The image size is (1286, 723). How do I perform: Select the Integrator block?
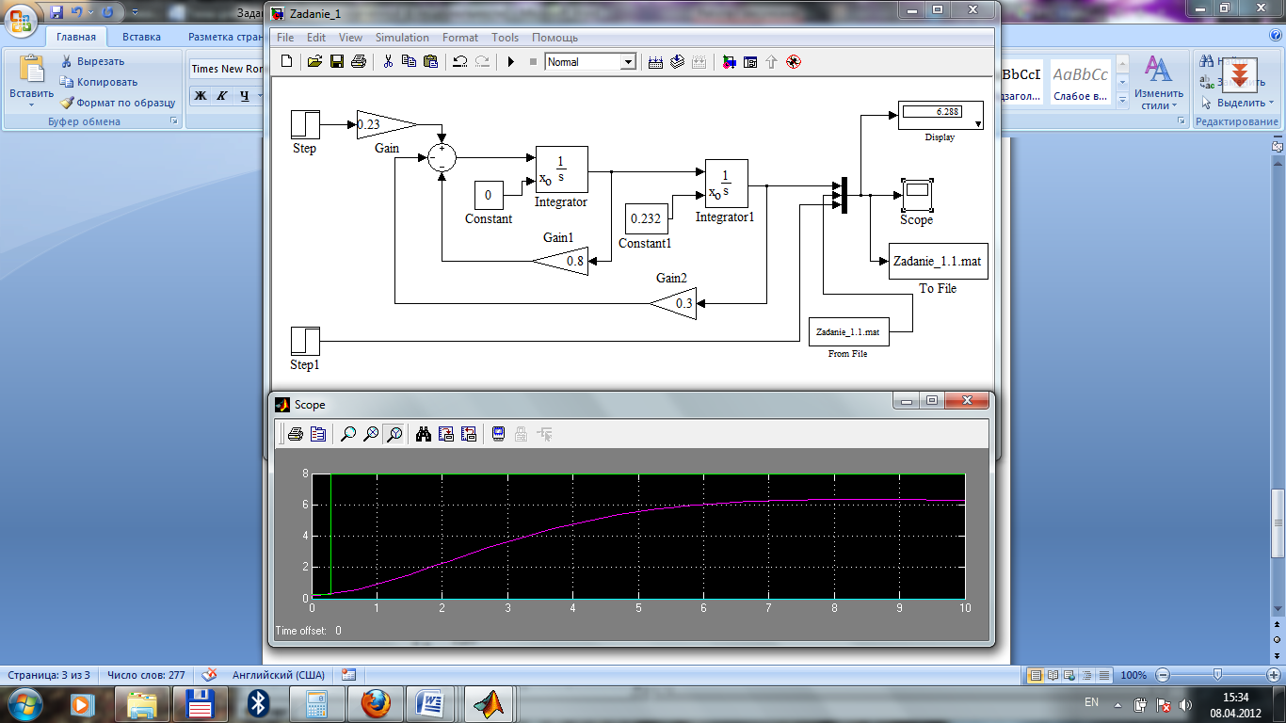click(x=562, y=169)
